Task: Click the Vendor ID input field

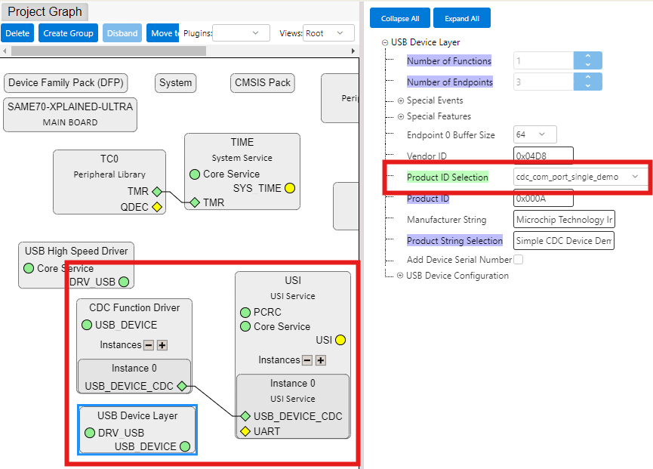Action: (x=543, y=156)
